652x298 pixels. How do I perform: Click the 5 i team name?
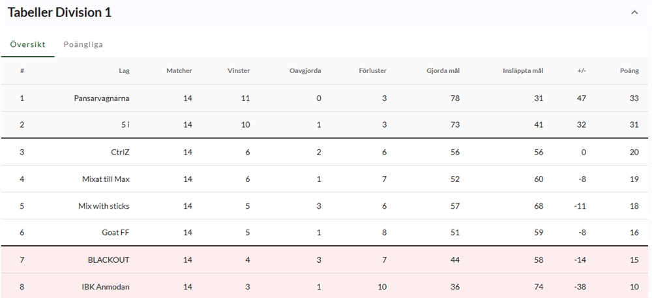coord(125,125)
